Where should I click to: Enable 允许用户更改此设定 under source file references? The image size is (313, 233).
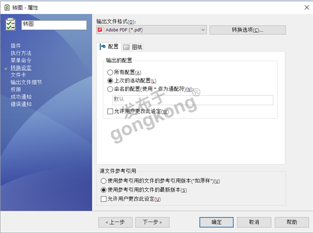coord(103,199)
